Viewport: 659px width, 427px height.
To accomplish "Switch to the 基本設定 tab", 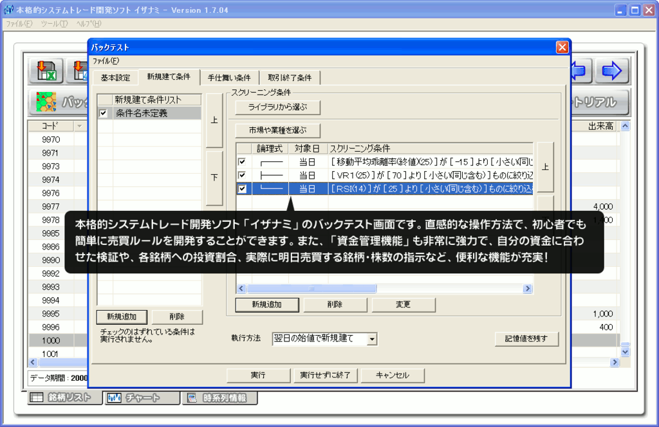I will tap(116, 78).
